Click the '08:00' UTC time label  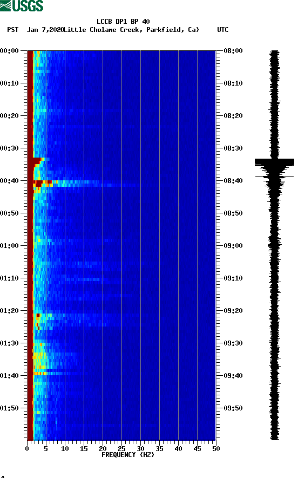233,51
